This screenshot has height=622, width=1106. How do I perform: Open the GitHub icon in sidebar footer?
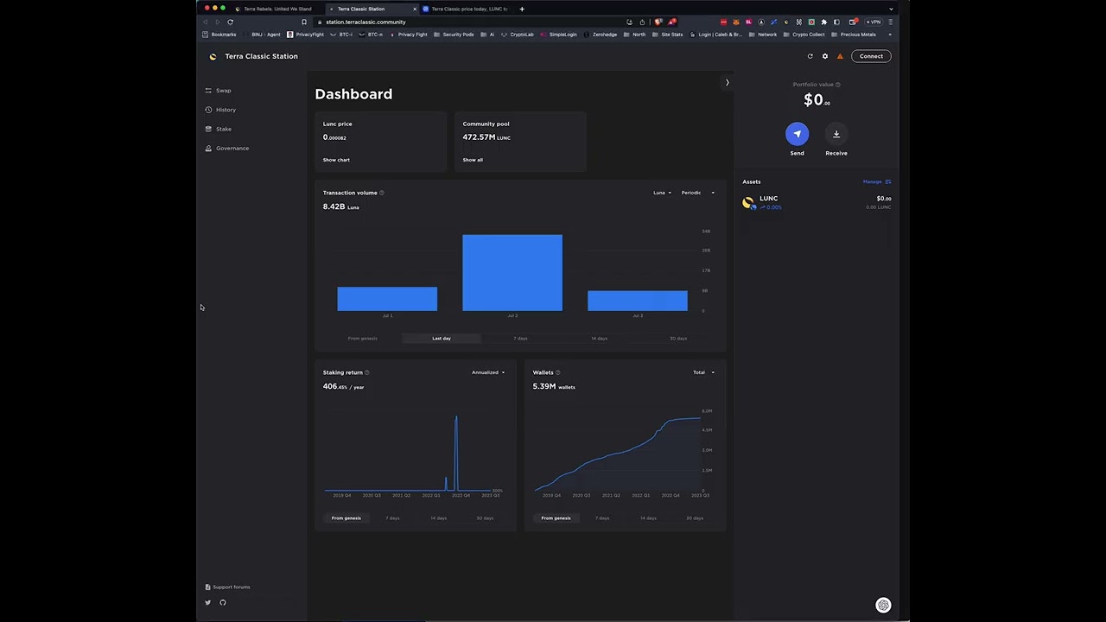coord(223,603)
